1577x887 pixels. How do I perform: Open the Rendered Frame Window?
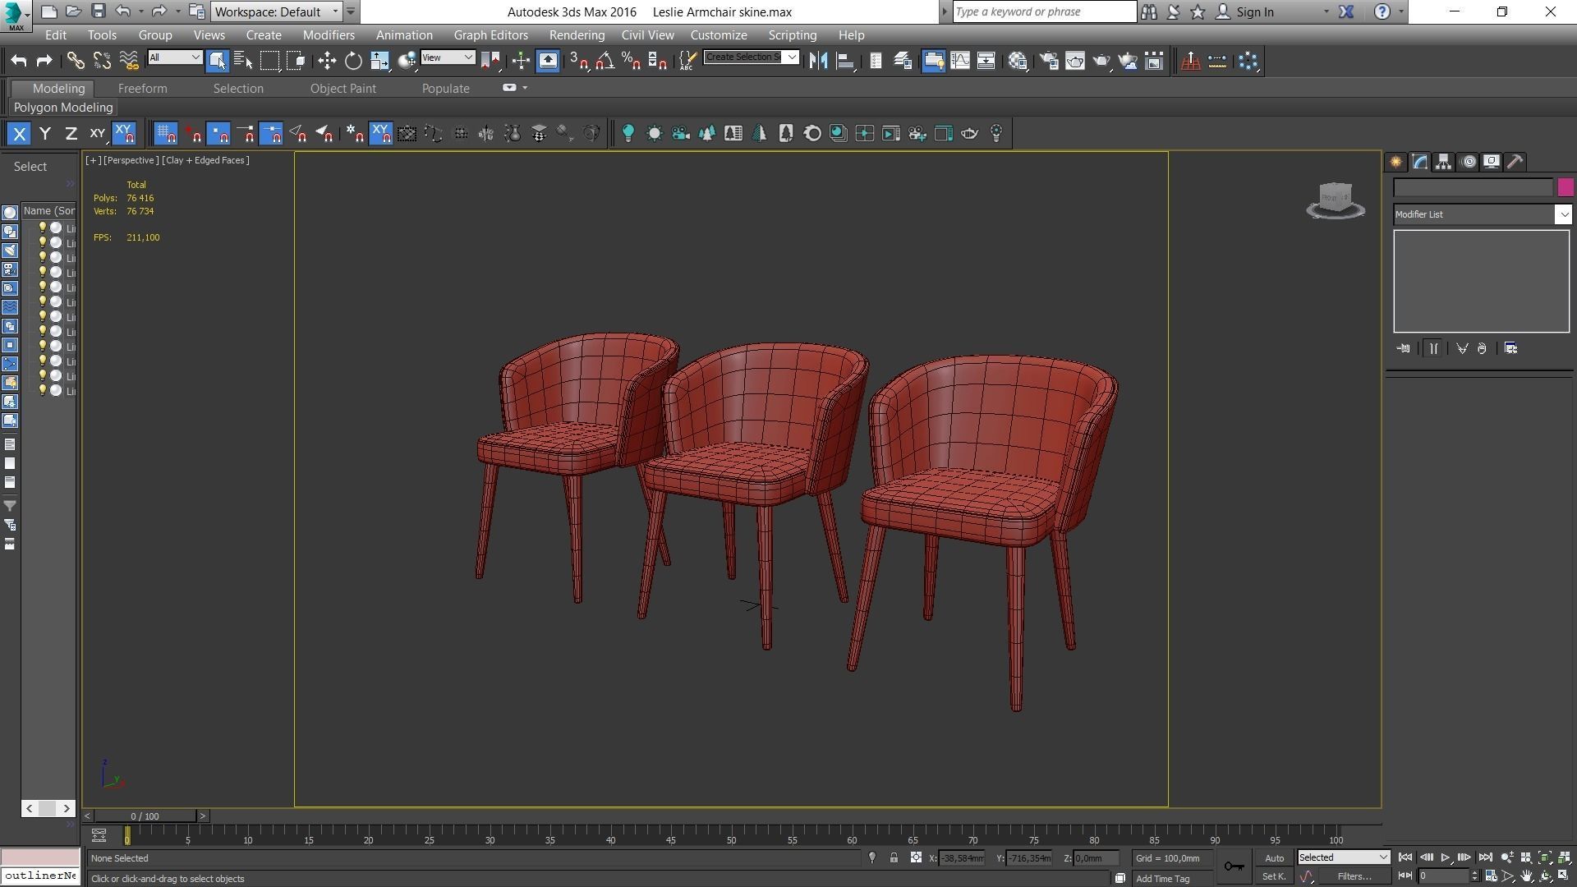pos(1075,61)
